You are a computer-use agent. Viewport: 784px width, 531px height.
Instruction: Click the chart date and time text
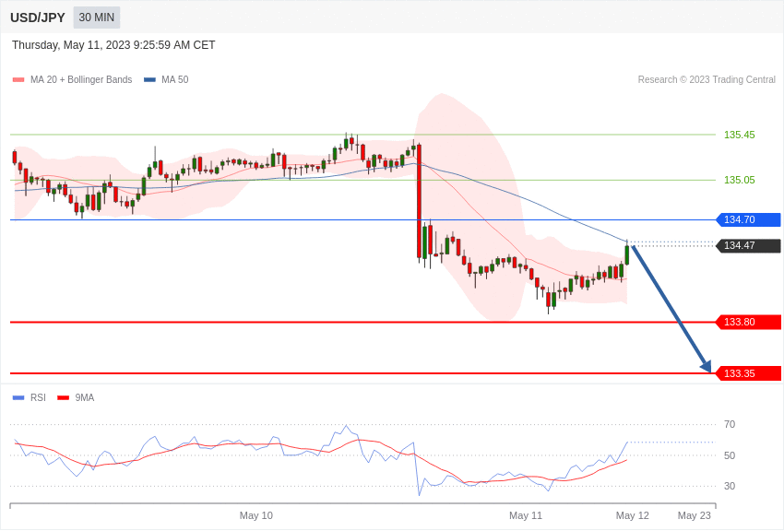(113, 45)
